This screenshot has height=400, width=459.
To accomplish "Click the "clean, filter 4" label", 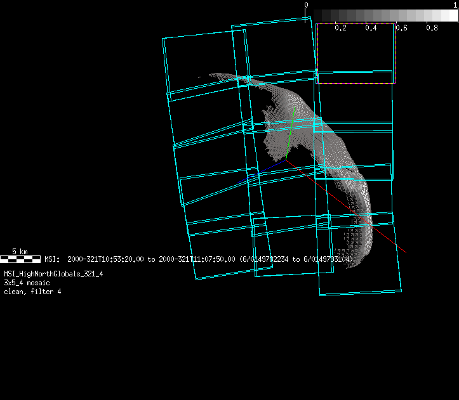I will 32,292.
